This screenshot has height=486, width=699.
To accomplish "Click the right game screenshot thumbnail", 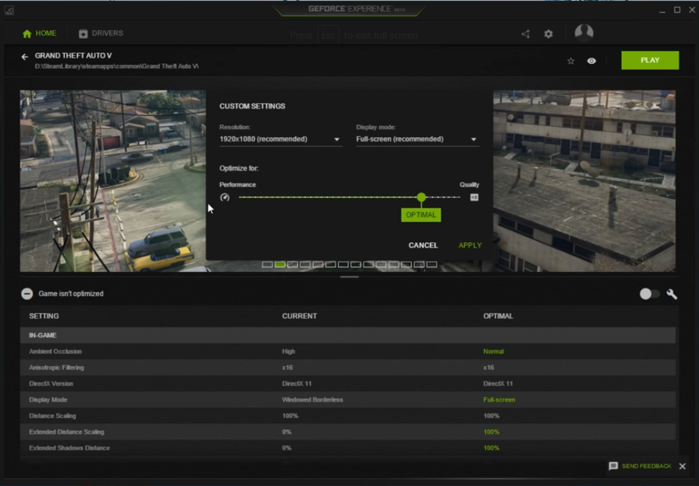I will click(x=584, y=181).
